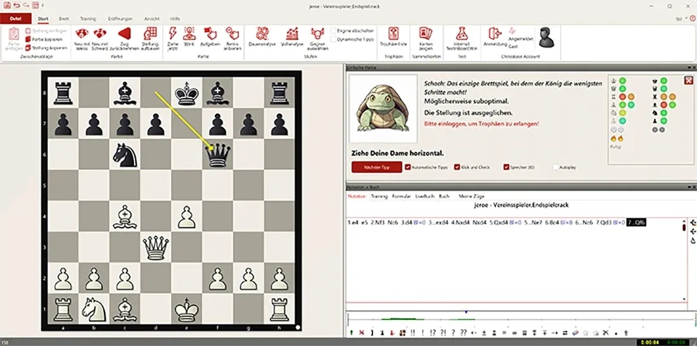Uncheck the Sprecher checkbox

coord(506,167)
